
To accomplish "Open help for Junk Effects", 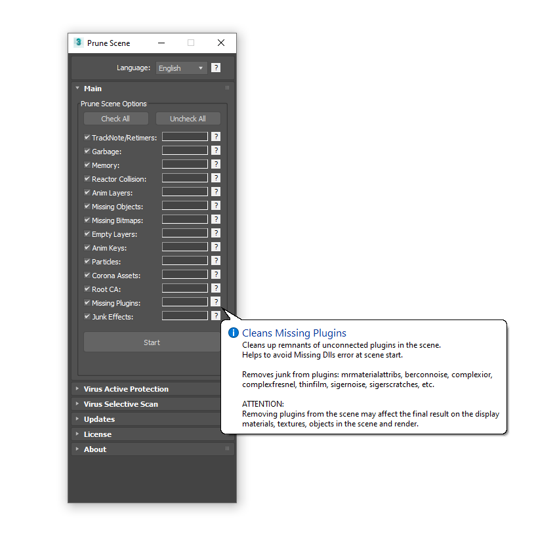I will (x=216, y=316).
